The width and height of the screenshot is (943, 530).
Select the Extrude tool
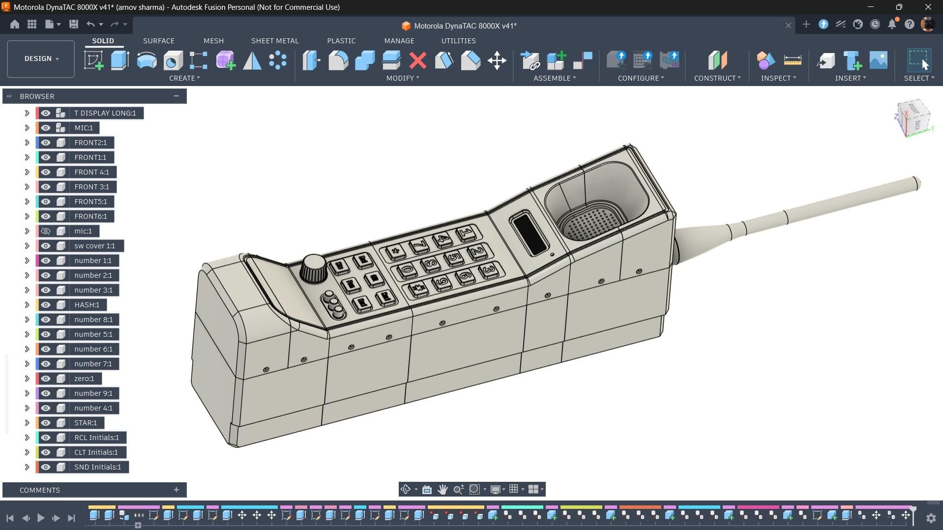[120, 60]
